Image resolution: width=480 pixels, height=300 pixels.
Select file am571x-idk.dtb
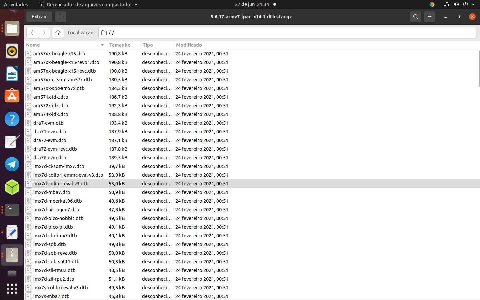(x=252, y=97)
